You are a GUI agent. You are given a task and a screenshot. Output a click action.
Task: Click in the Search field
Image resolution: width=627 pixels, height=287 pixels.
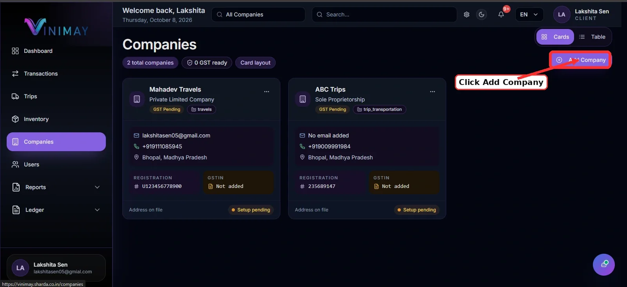click(x=384, y=14)
